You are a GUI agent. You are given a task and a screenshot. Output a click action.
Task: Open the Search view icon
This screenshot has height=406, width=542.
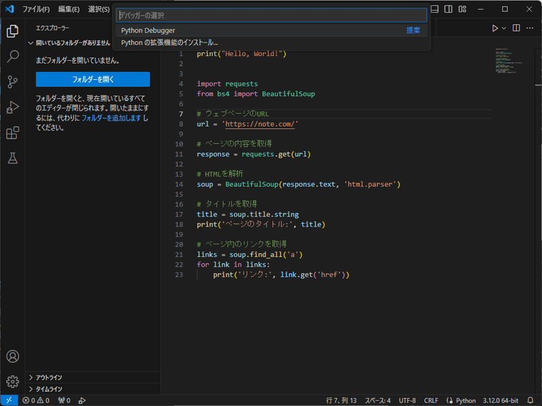pos(12,56)
